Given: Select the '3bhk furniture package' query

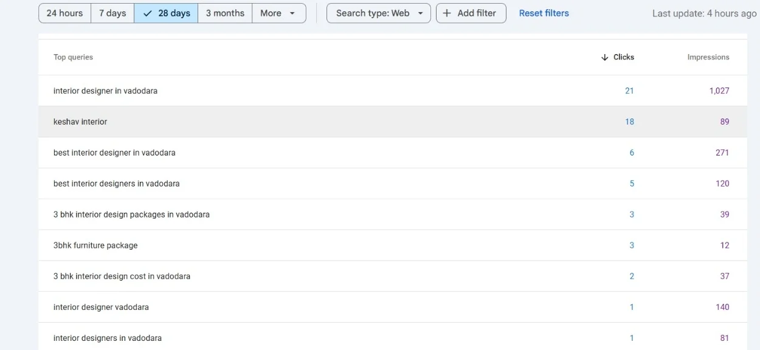Looking at the screenshot, I should coord(95,245).
